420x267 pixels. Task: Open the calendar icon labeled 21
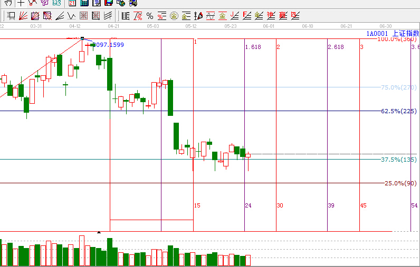[72, 3]
